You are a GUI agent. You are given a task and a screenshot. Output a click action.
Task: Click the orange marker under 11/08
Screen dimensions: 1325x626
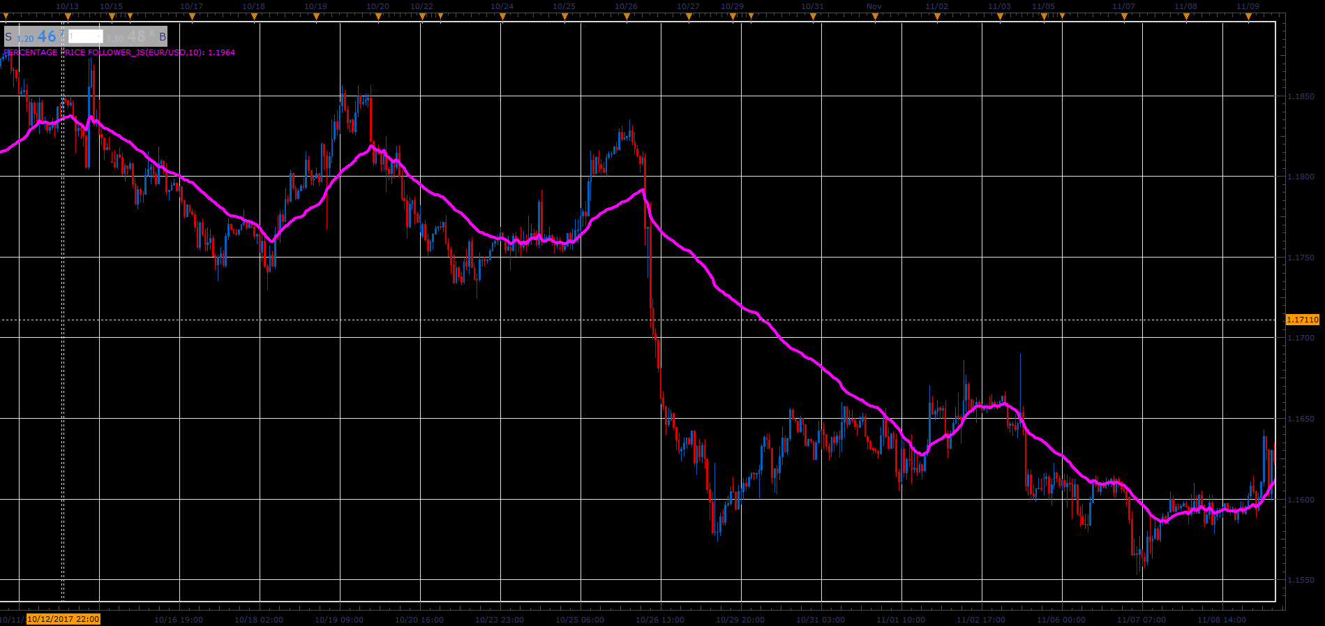click(x=1186, y=16)
